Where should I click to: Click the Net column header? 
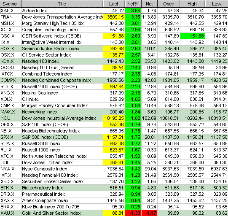click(149, 4)
